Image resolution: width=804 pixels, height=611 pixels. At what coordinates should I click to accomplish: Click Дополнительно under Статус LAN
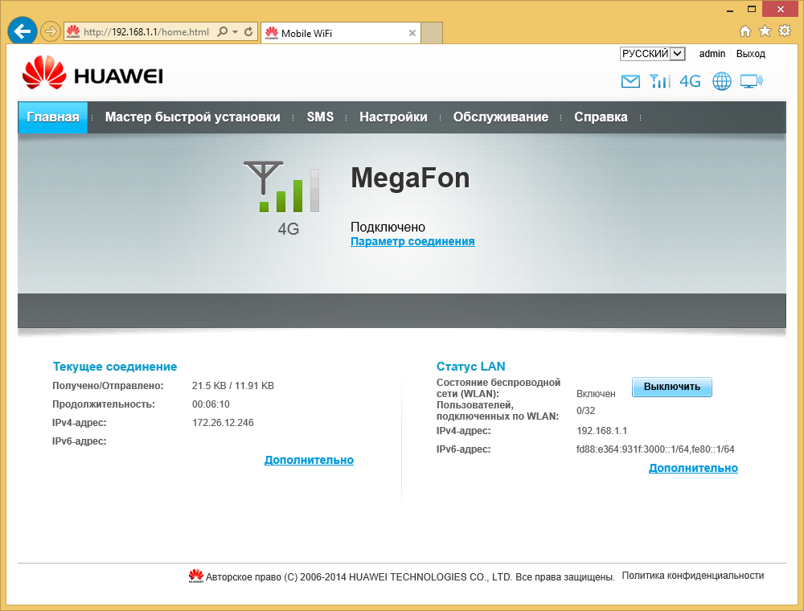pyautogui.click(x=693, y=468)
